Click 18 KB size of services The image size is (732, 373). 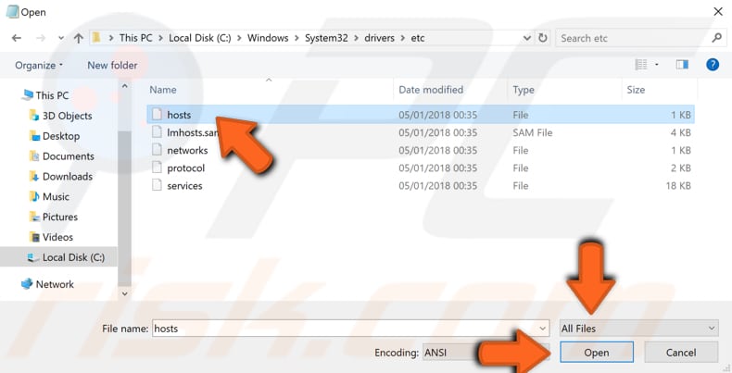(678, 185)
